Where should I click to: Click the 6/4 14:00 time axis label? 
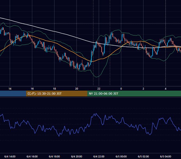10,156
